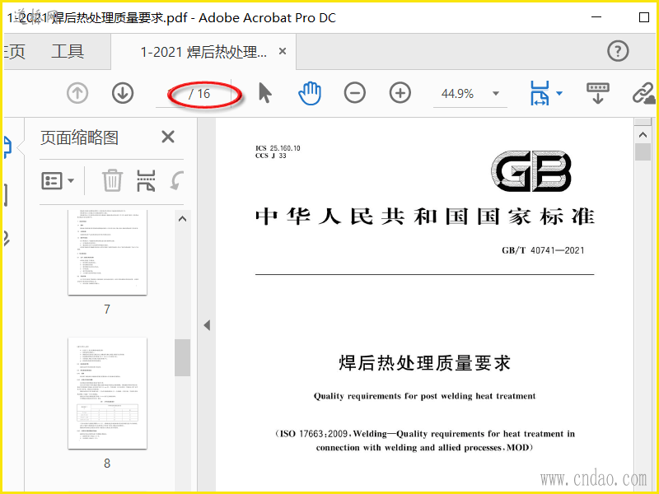The width and height of the screenshot is (659, 494).
Task: Click page label 7 under thumbnail
Action: click(107, 310)
